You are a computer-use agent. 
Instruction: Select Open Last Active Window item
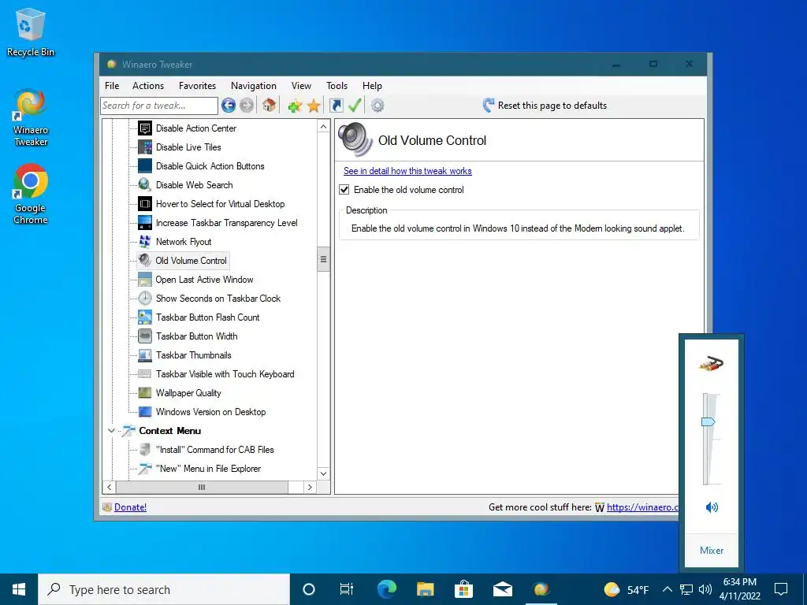[204, 280]
